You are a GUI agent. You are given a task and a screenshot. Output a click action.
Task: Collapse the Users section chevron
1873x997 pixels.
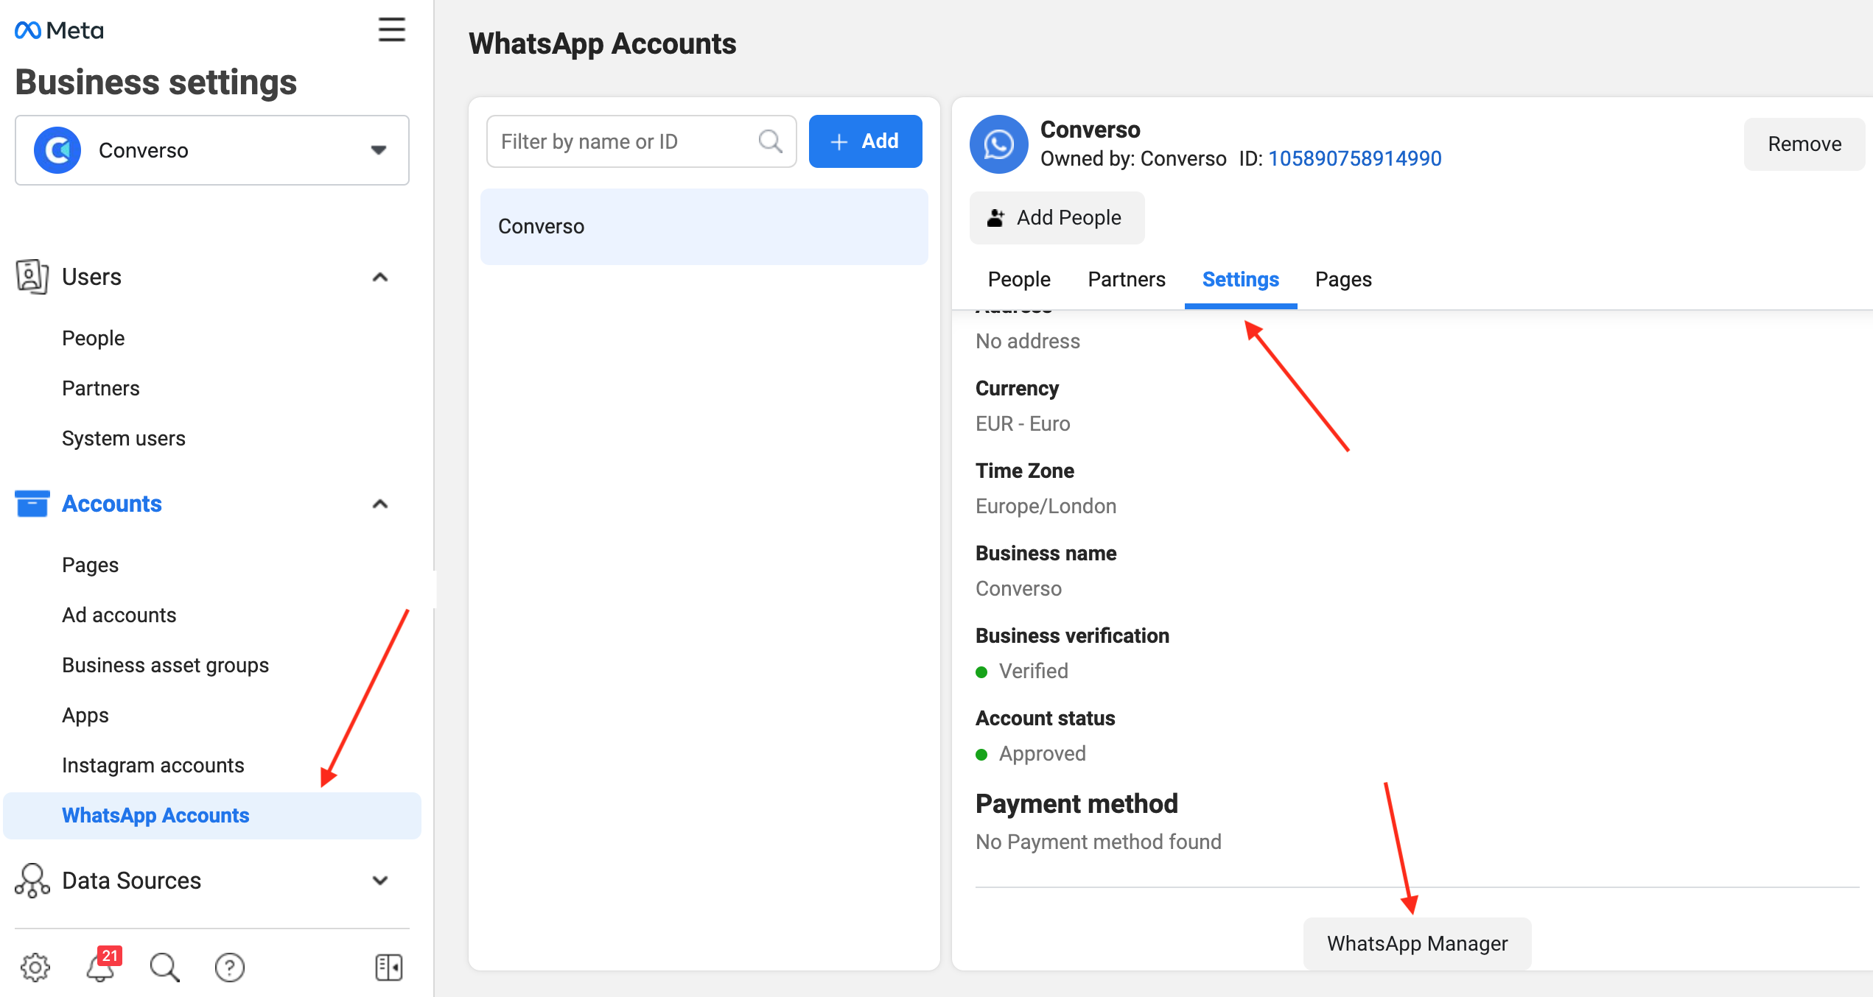coord(379,277)
